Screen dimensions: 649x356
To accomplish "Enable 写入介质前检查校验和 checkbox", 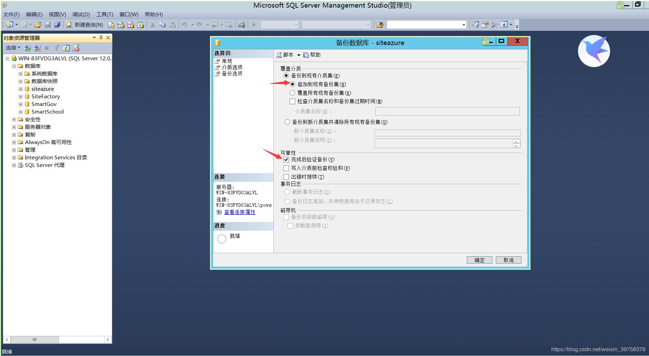I will click(286, 168).
